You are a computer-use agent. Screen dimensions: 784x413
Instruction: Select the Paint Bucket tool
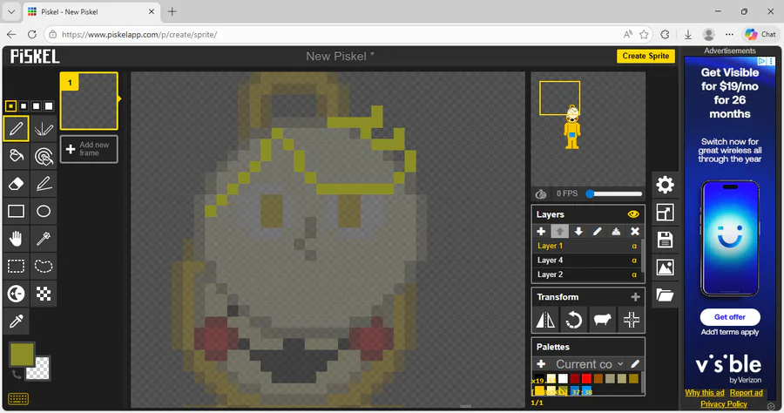click(16, 156)
